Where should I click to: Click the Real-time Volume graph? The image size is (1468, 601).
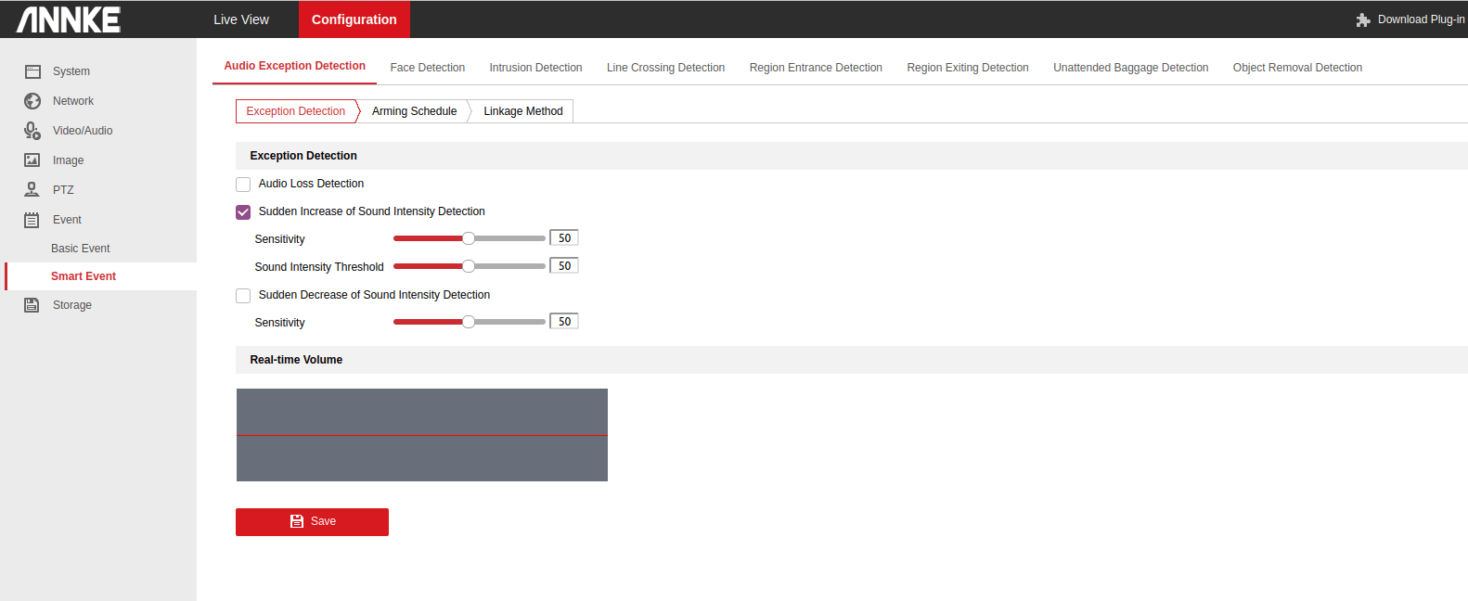422,435
